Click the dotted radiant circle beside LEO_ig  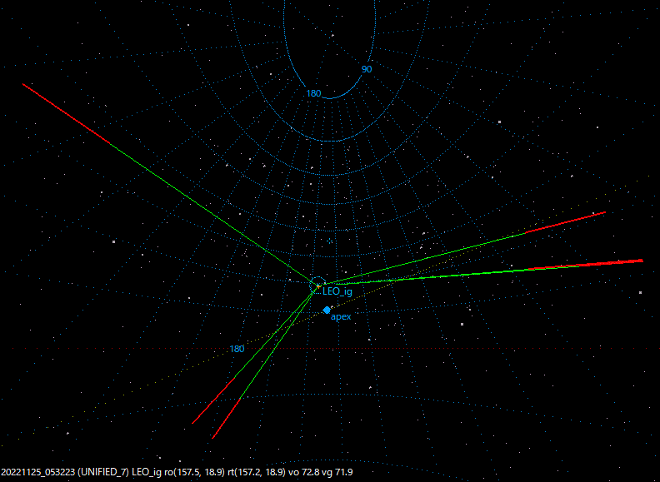coord(317,285)
